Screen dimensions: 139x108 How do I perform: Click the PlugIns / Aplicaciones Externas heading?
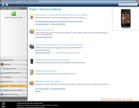[45, 9]
